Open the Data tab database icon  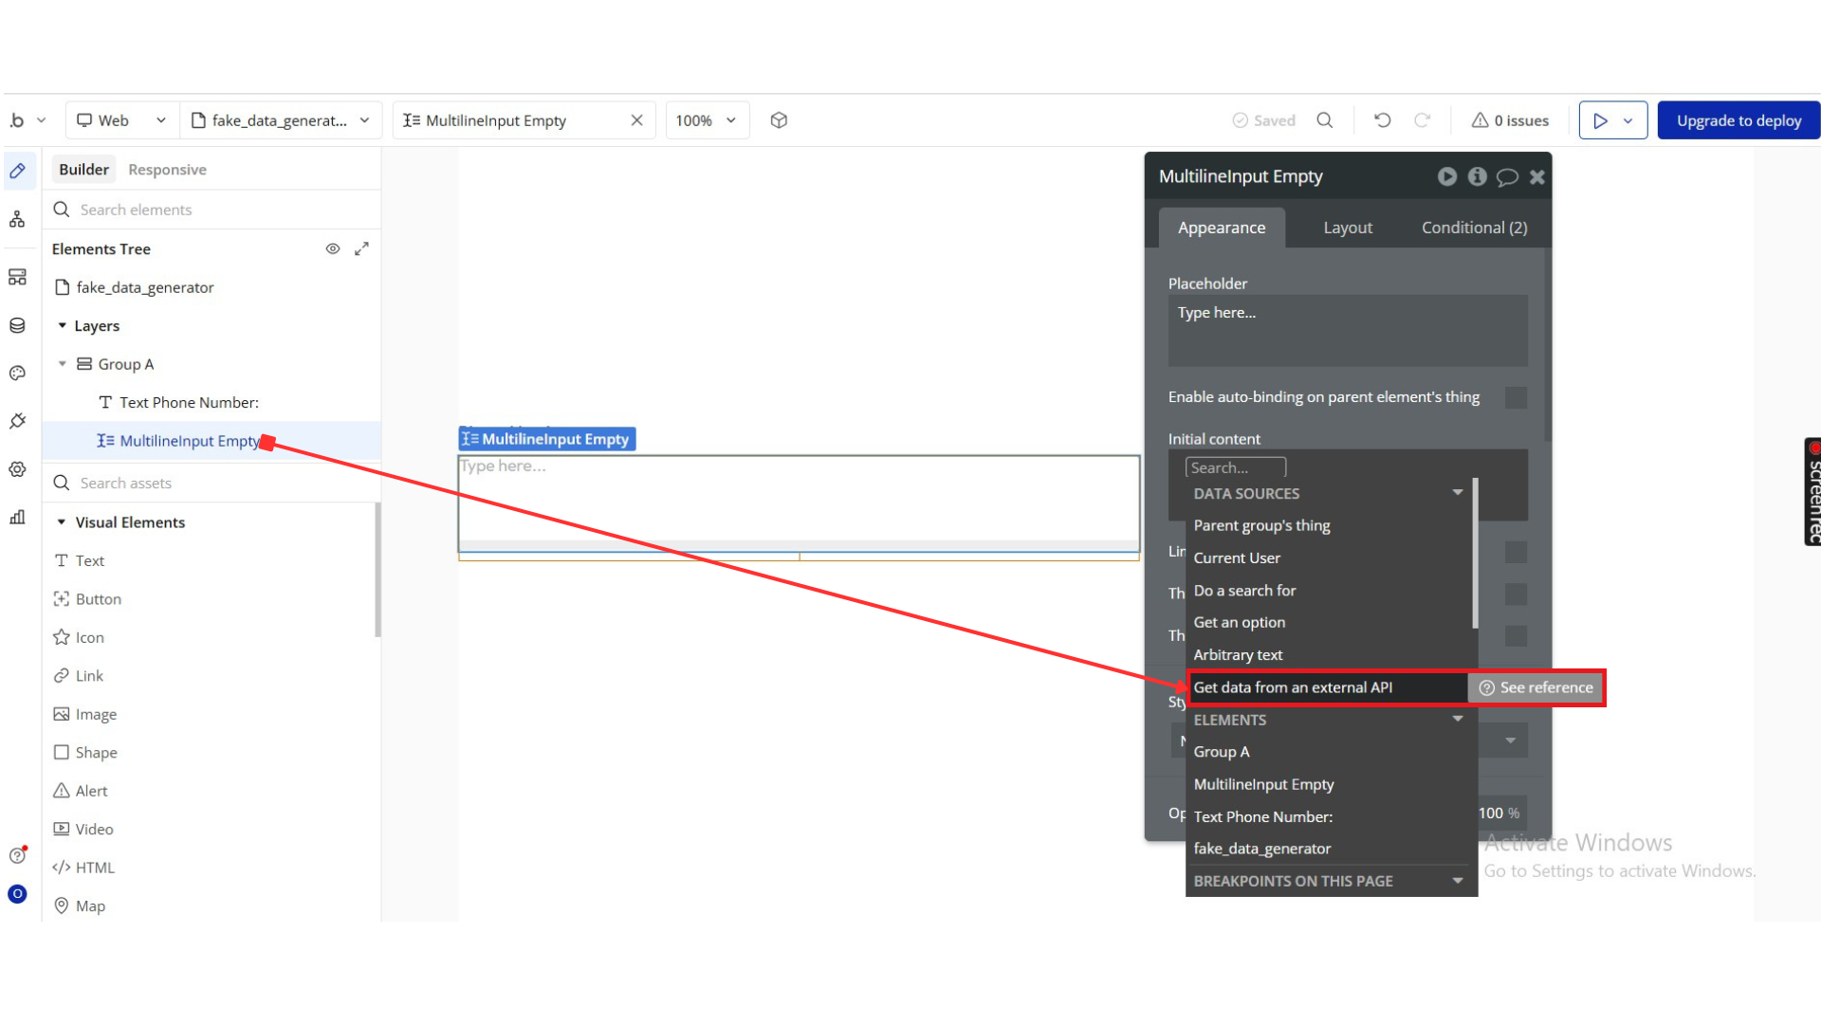point(17,325)
